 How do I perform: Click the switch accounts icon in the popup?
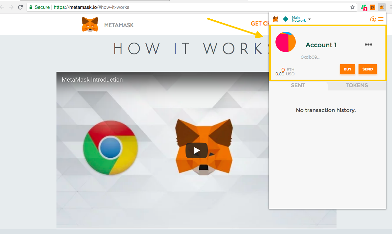[x=373, y=19]
